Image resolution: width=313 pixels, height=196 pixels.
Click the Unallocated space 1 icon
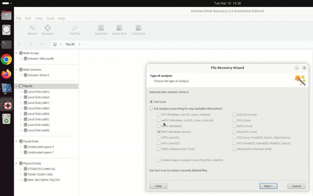[26, 152]
